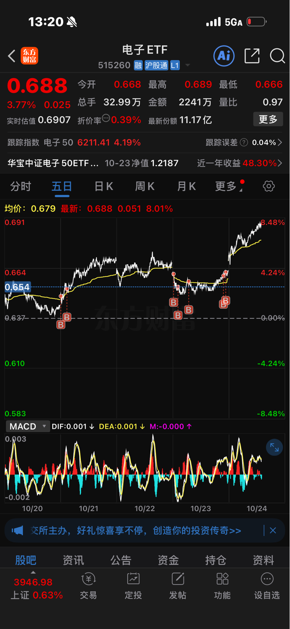Image resolution: width=290 pixels, height=629 pixels.
Task: Open the promotional banner link
Action: (136, 530)
